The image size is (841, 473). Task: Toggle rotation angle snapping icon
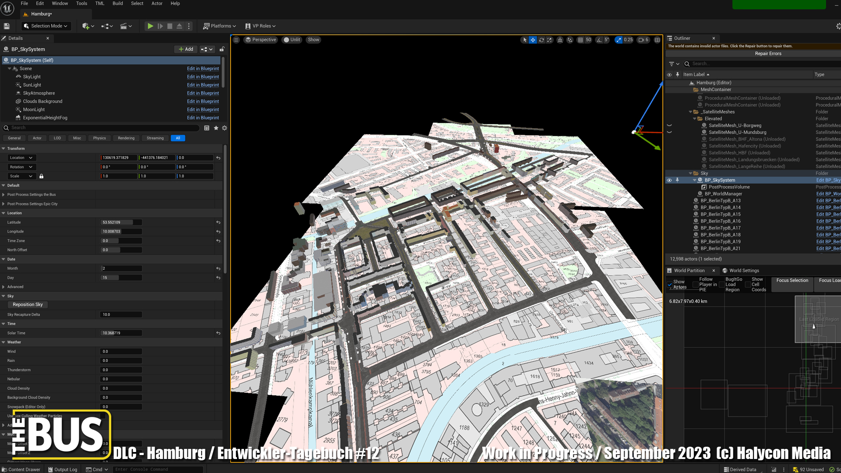point(599,40)
